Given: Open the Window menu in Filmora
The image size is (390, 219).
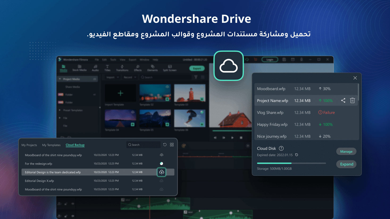Looking at the screenshot, I should (x=144, y=60).
